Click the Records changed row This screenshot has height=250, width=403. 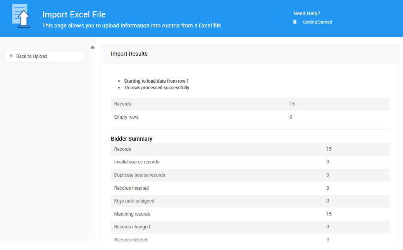tap(251, 227)
